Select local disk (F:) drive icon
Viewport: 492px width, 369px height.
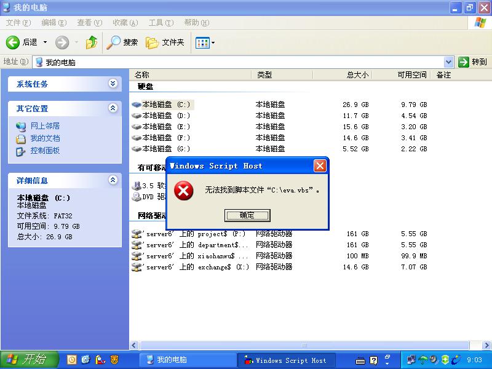coord(137,138)
